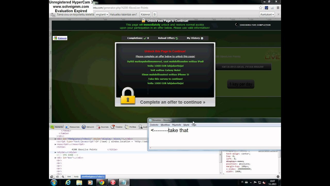330x186 pixels.
Task: Click the Completions checkmark counter
Action: pos(138,38)
